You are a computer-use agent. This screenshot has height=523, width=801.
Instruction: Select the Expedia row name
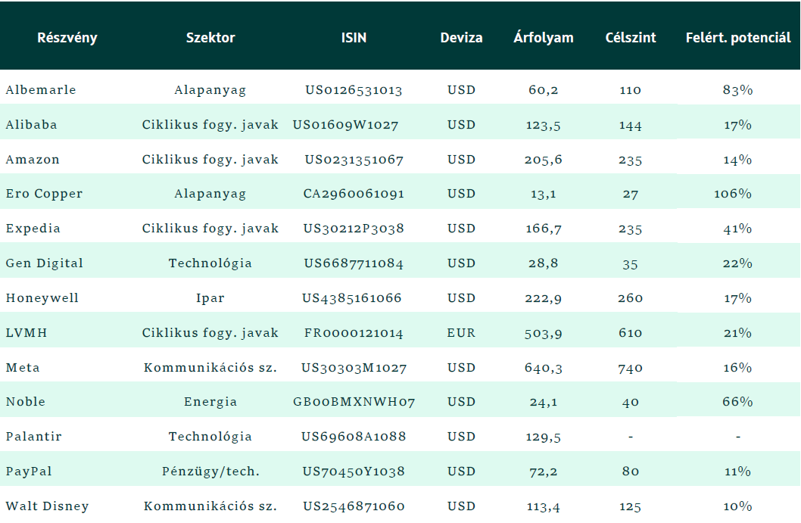[x=33, y=229]
